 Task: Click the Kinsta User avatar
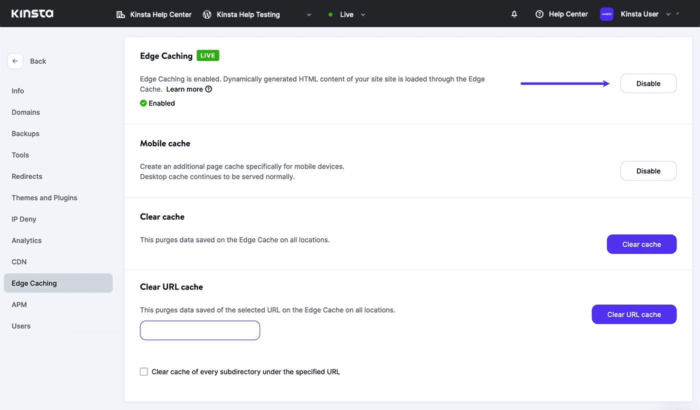tap(606, 14)
